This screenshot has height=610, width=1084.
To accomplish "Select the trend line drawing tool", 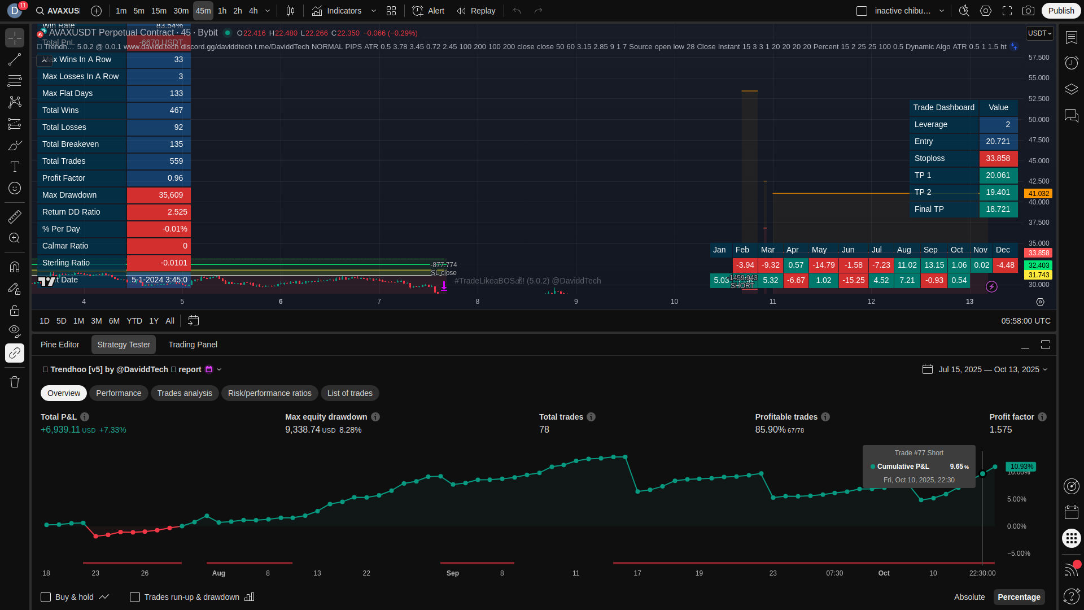I will [15, 59].
